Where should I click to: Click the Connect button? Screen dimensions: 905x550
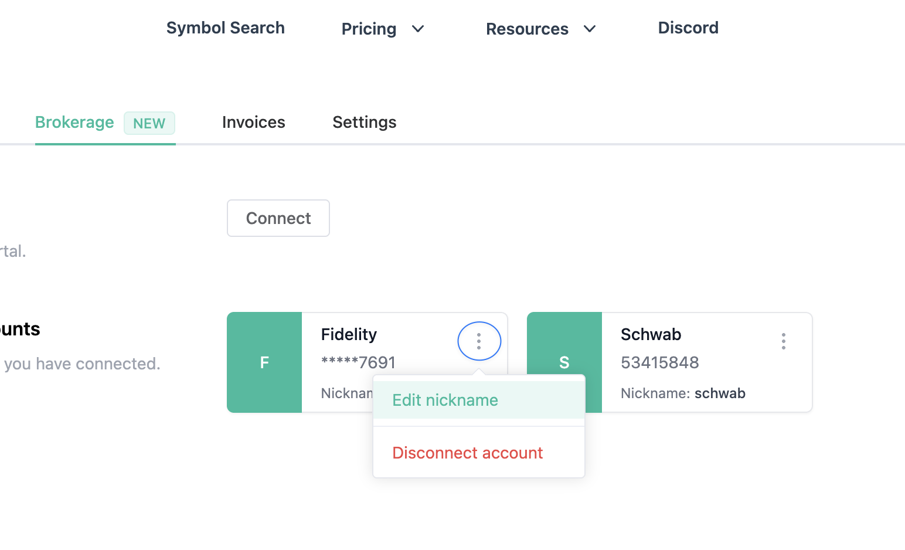278,218
